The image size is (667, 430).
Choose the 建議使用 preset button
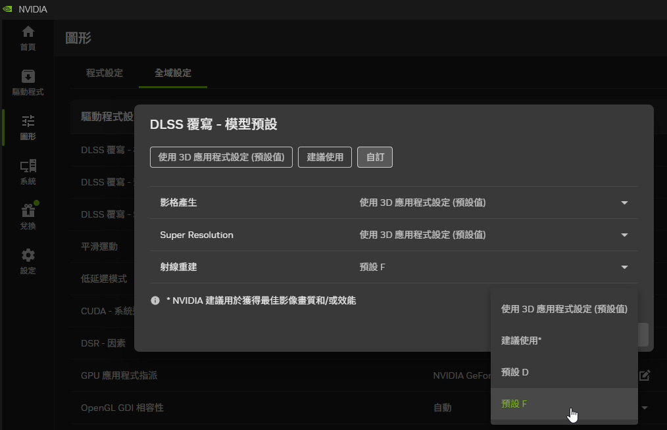pyautogui.click(x=325, y=157)
